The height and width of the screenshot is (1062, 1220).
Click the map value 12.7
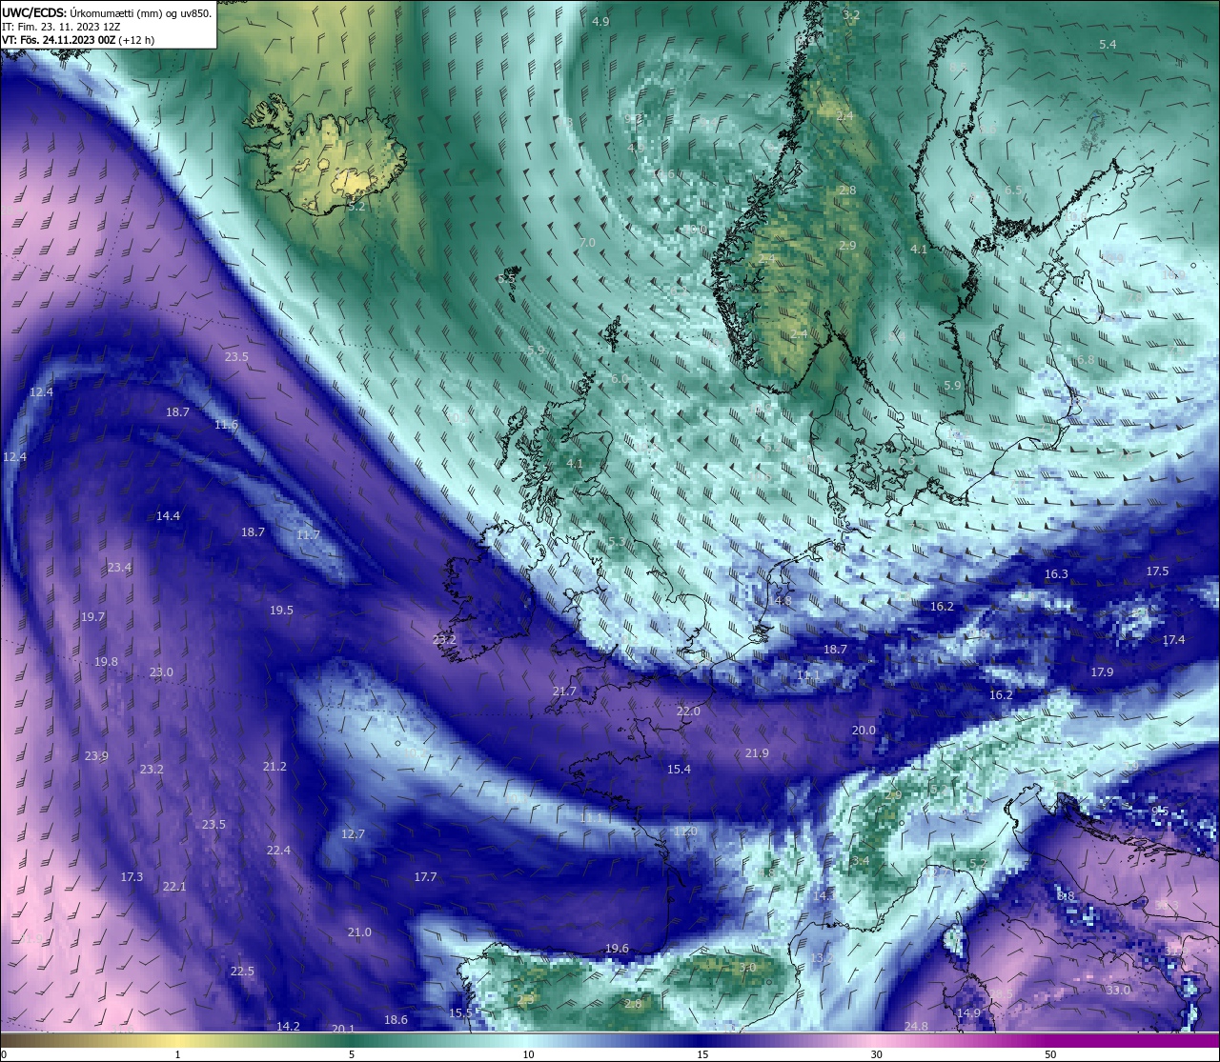click(353, 834)
